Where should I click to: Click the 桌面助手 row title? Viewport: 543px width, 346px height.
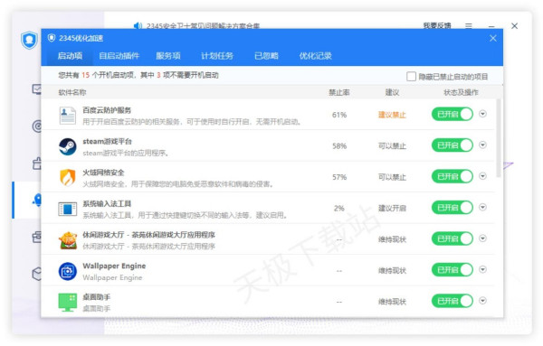97,297
